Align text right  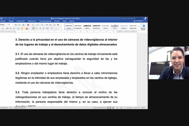click(40, 28)
